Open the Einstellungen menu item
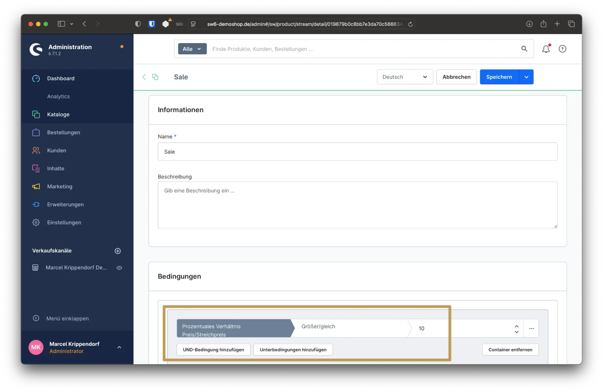Screen dimensions: 603x392 64,223
